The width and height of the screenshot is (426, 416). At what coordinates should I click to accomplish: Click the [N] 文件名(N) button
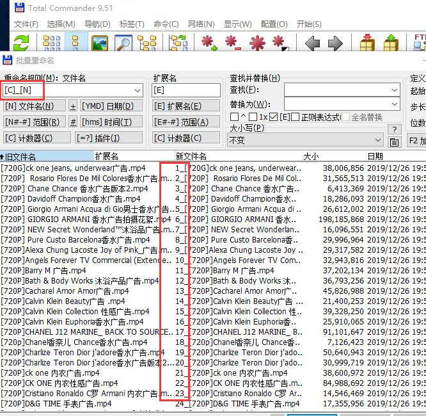(x=35, y=106)
